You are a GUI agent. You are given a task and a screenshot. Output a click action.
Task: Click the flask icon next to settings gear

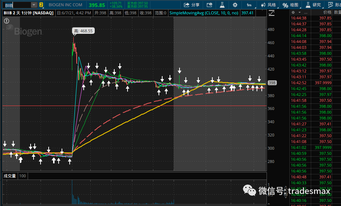tap(222, 5)
